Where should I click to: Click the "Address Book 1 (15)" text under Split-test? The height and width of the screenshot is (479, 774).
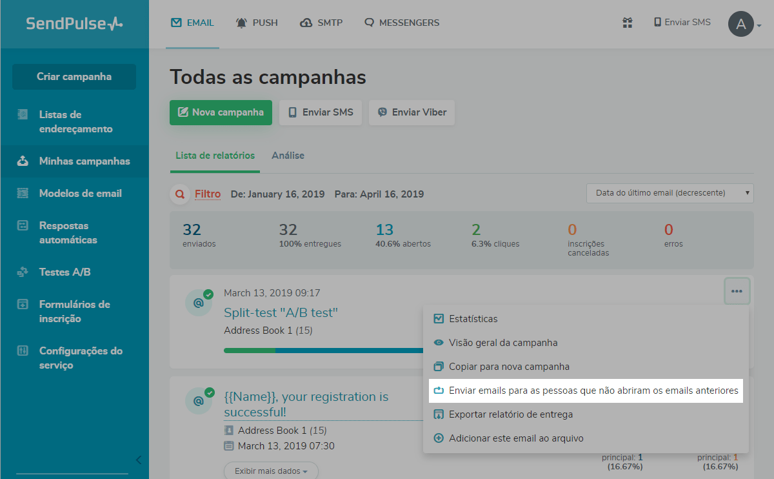(268, 331)
